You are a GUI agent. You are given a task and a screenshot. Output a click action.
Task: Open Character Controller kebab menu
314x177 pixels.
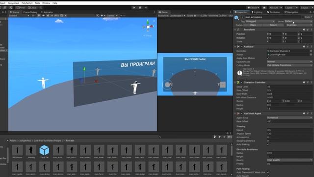[x=311, y=82]
